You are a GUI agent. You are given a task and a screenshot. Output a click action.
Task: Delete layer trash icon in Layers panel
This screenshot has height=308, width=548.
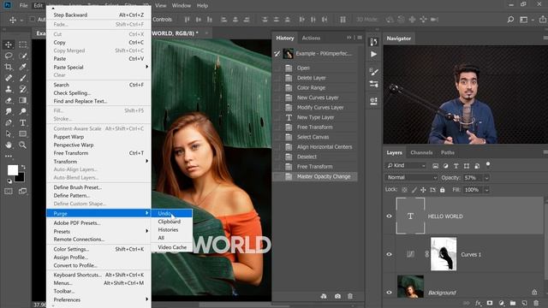tap(536, 303)
